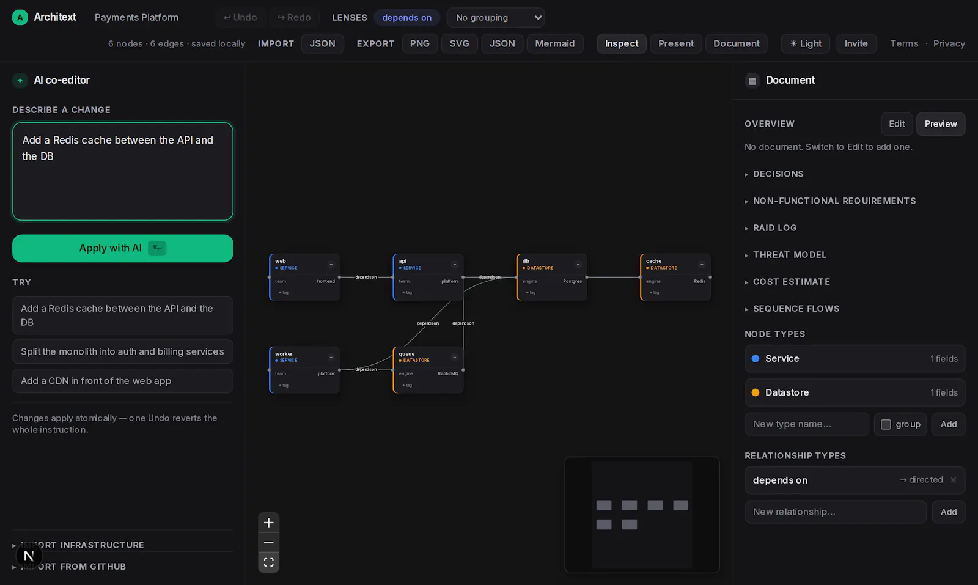The image size is (978, 585).
Task: Click the Document panel header icon
Action: [x=752, y=81]
